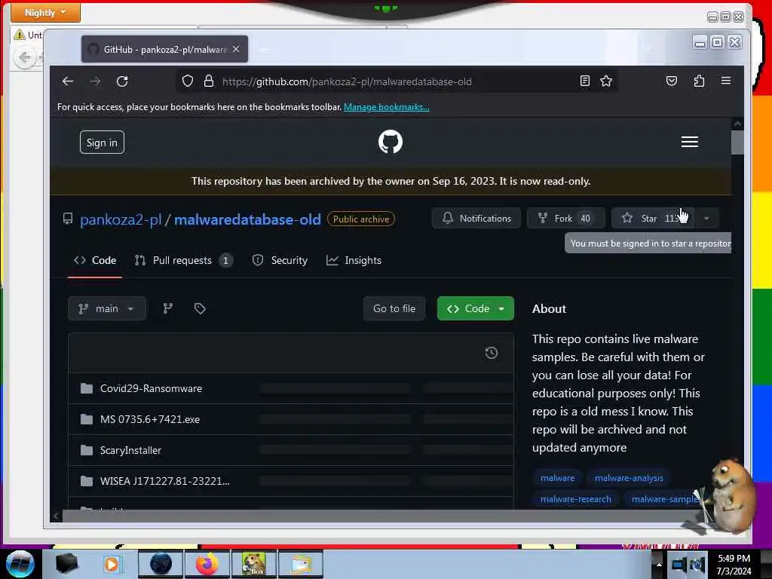Click the malware-analysis topic tag

click(629, 478)
